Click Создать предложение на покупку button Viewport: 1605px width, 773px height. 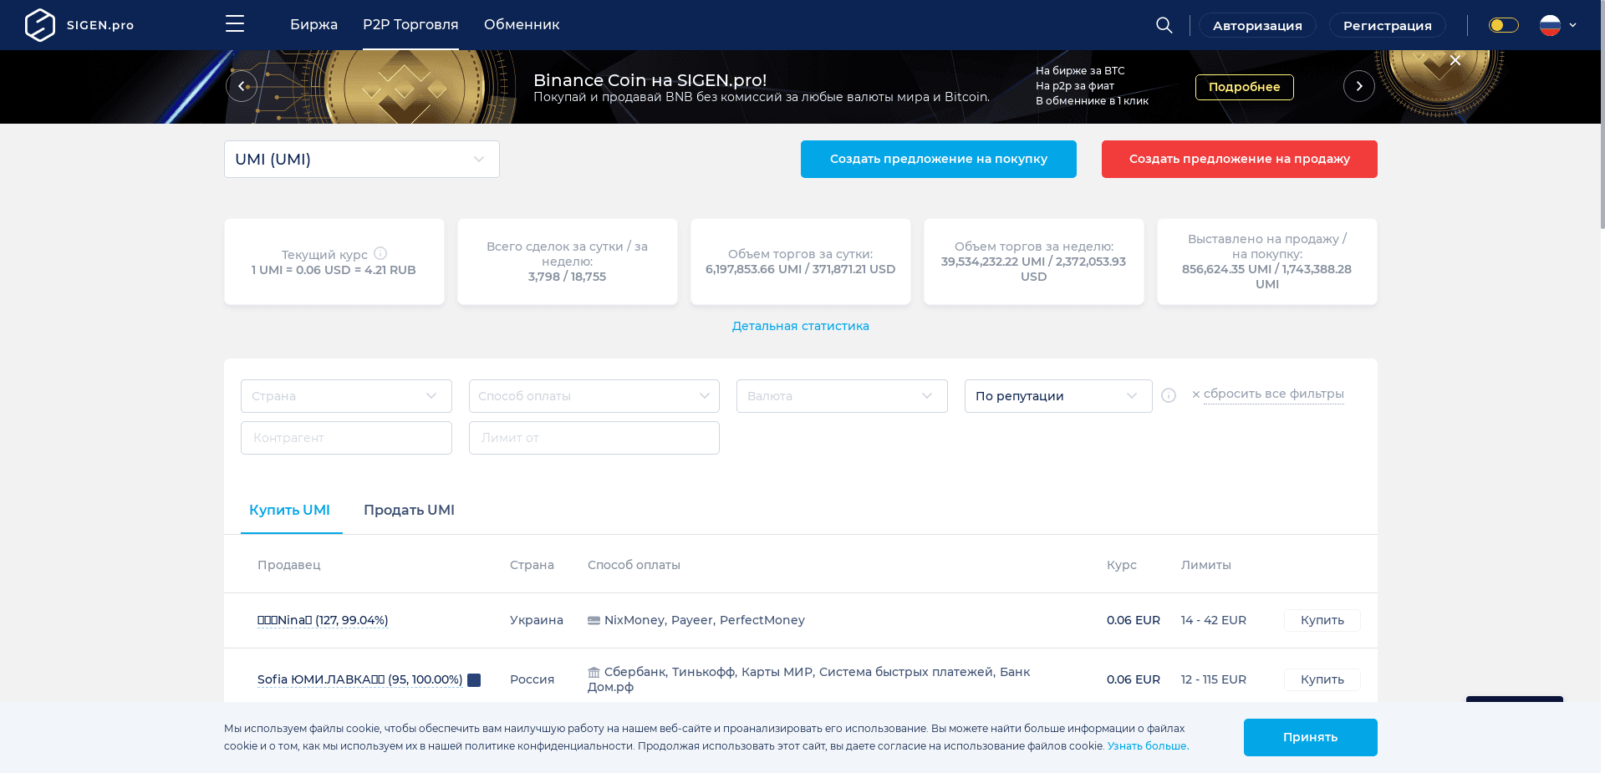coord(938,160)
